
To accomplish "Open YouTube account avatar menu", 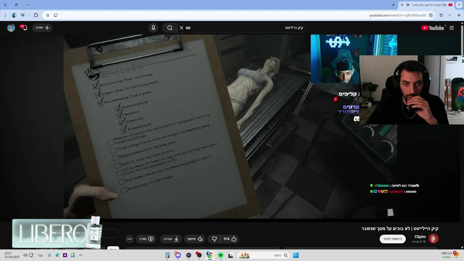I will point(11,28).
